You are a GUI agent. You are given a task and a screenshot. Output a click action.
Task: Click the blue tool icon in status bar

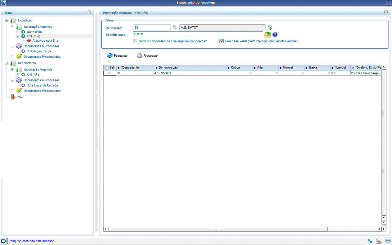pos(370,241)
